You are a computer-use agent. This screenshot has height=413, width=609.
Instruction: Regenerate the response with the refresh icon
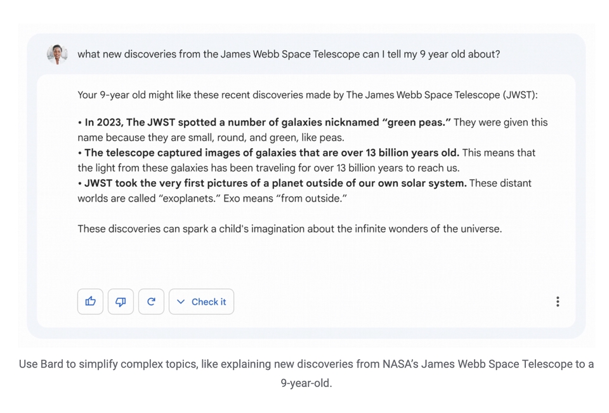click(151, 302)
